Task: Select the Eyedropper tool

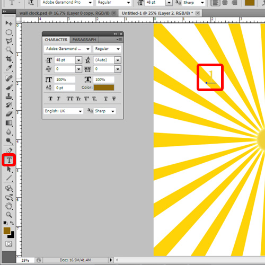Action: 8,68
